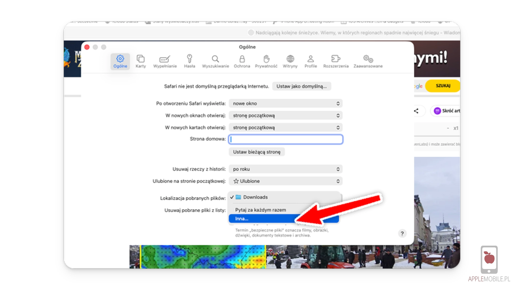Open 'Usuwaj rzeczy z historii' dropdown
Viewport: 524px width, 290px height.
tap(285, 169)
